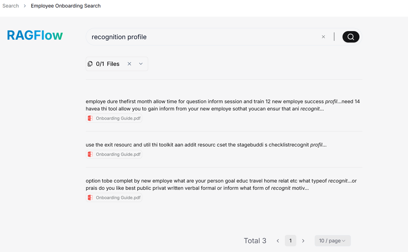This screenshot has height=252, width=408.
Task: Open Onboarding Guide.pdf from third result
Action: 114,198
